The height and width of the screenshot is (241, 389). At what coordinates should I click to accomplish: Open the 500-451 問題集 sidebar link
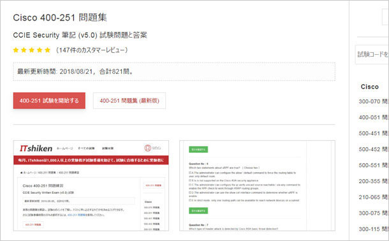(x=373, y=133)
